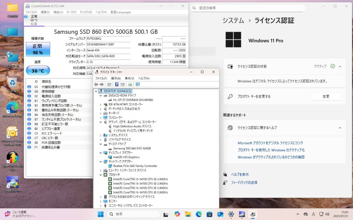Collapse ライセンス認証に関するヘルプ section chevron
This screenshot has width=353, height=220.
pyautogui.click(x=340, y=128)
